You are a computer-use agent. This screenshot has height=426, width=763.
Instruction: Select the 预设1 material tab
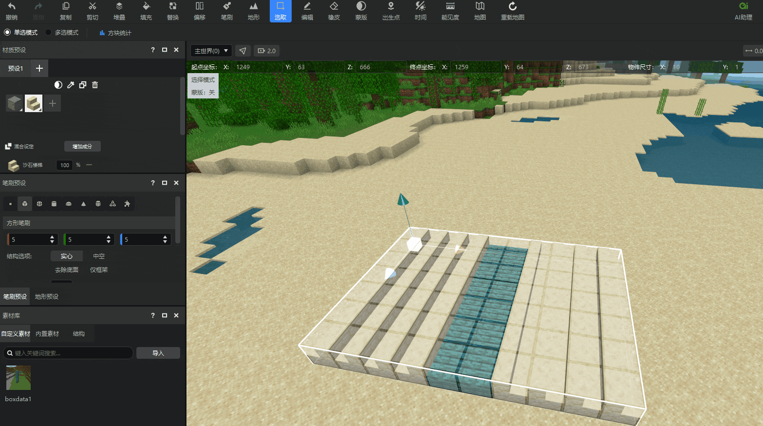[16, 68]
